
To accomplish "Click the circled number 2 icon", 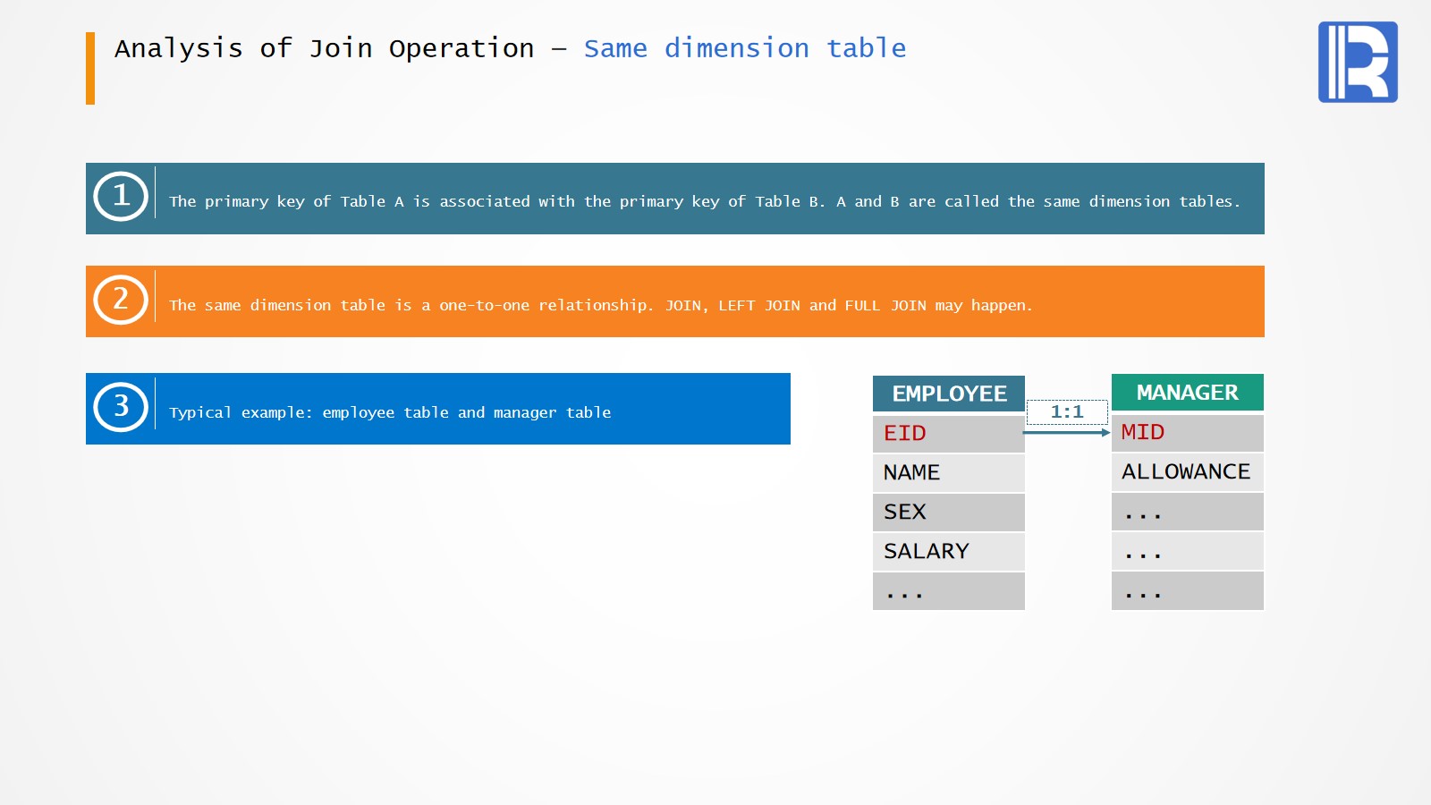I will coord(121,300).
